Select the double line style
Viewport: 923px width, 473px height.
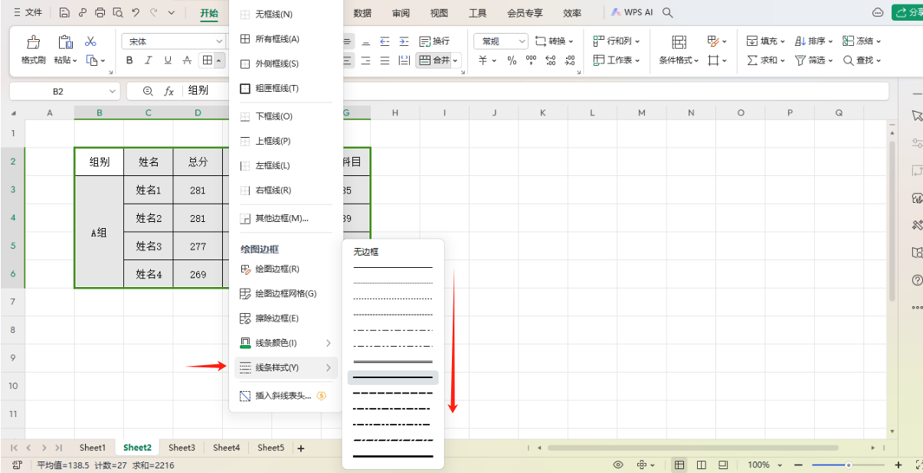tap(393, 361)
